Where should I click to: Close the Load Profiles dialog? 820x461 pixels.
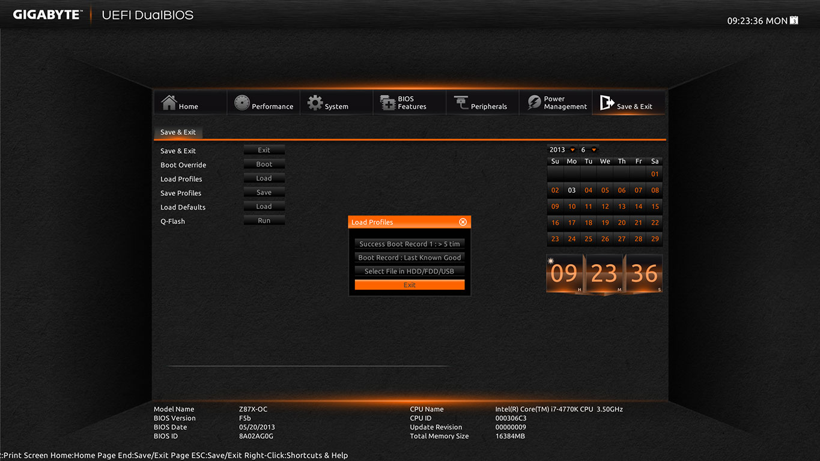(x=463, y=222)
